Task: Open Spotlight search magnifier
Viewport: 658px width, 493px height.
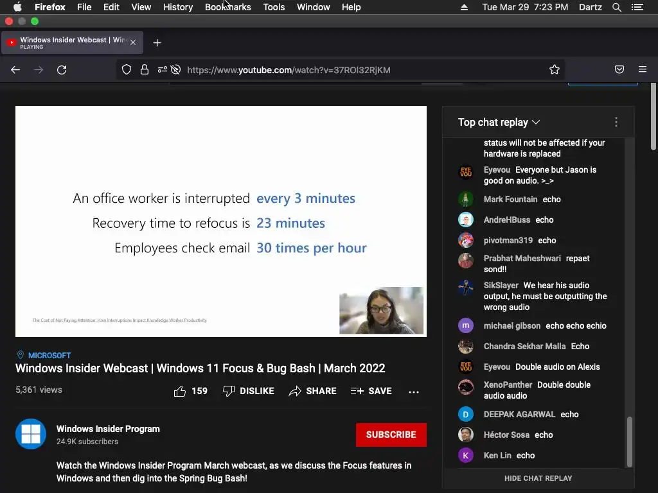Action: (x=616, y=7)
